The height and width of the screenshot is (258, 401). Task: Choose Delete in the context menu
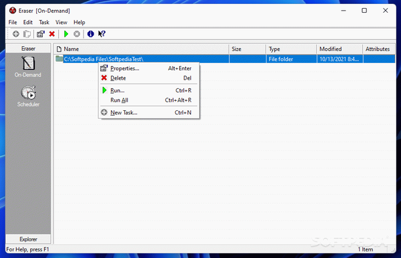pos(149,78)
